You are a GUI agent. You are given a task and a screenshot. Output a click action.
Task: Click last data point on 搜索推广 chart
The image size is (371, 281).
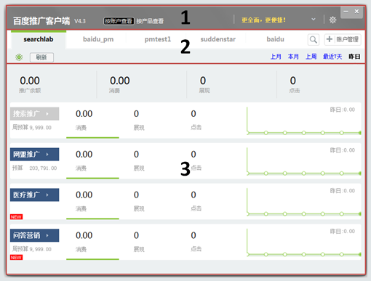(x=360, y=133)
